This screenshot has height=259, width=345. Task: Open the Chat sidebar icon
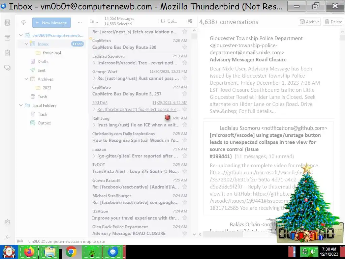[x=7, y=68]
